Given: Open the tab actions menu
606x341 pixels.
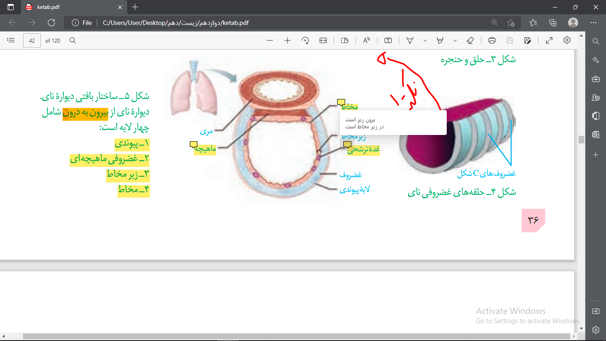Looking at the screenshot, I should click(x=11, y=7).
